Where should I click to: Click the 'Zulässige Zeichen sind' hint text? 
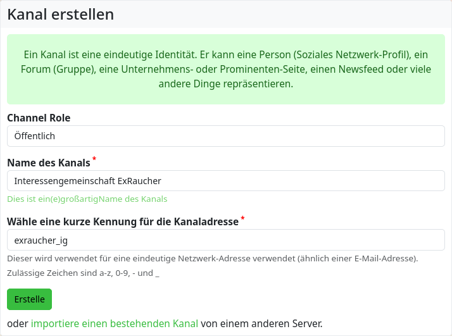[x=83, y=273]
